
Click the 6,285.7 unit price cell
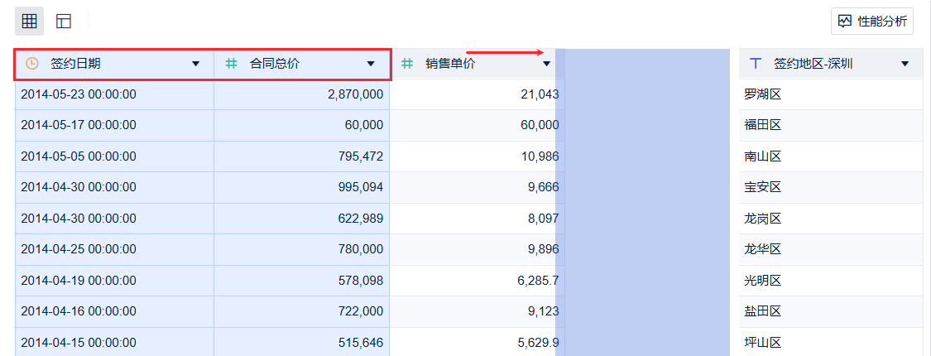coord(538,281)
